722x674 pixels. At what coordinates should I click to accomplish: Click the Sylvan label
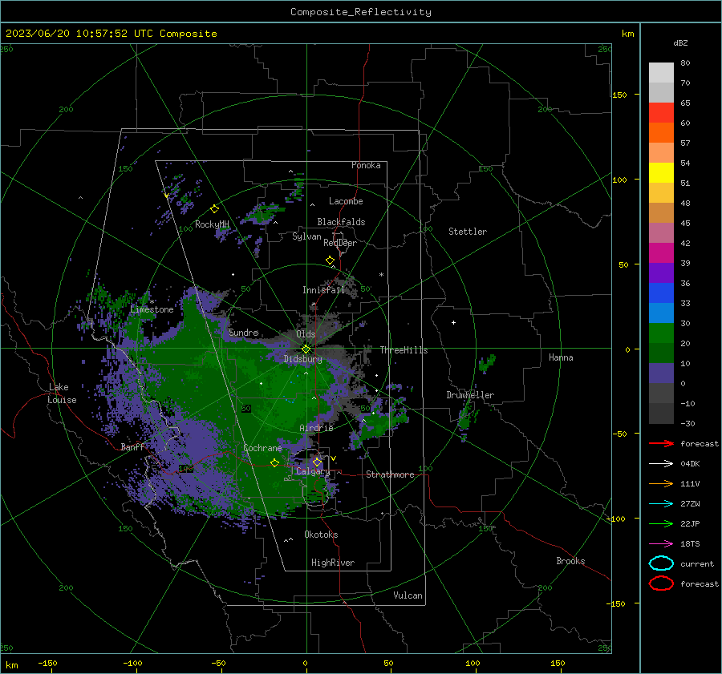306,236
